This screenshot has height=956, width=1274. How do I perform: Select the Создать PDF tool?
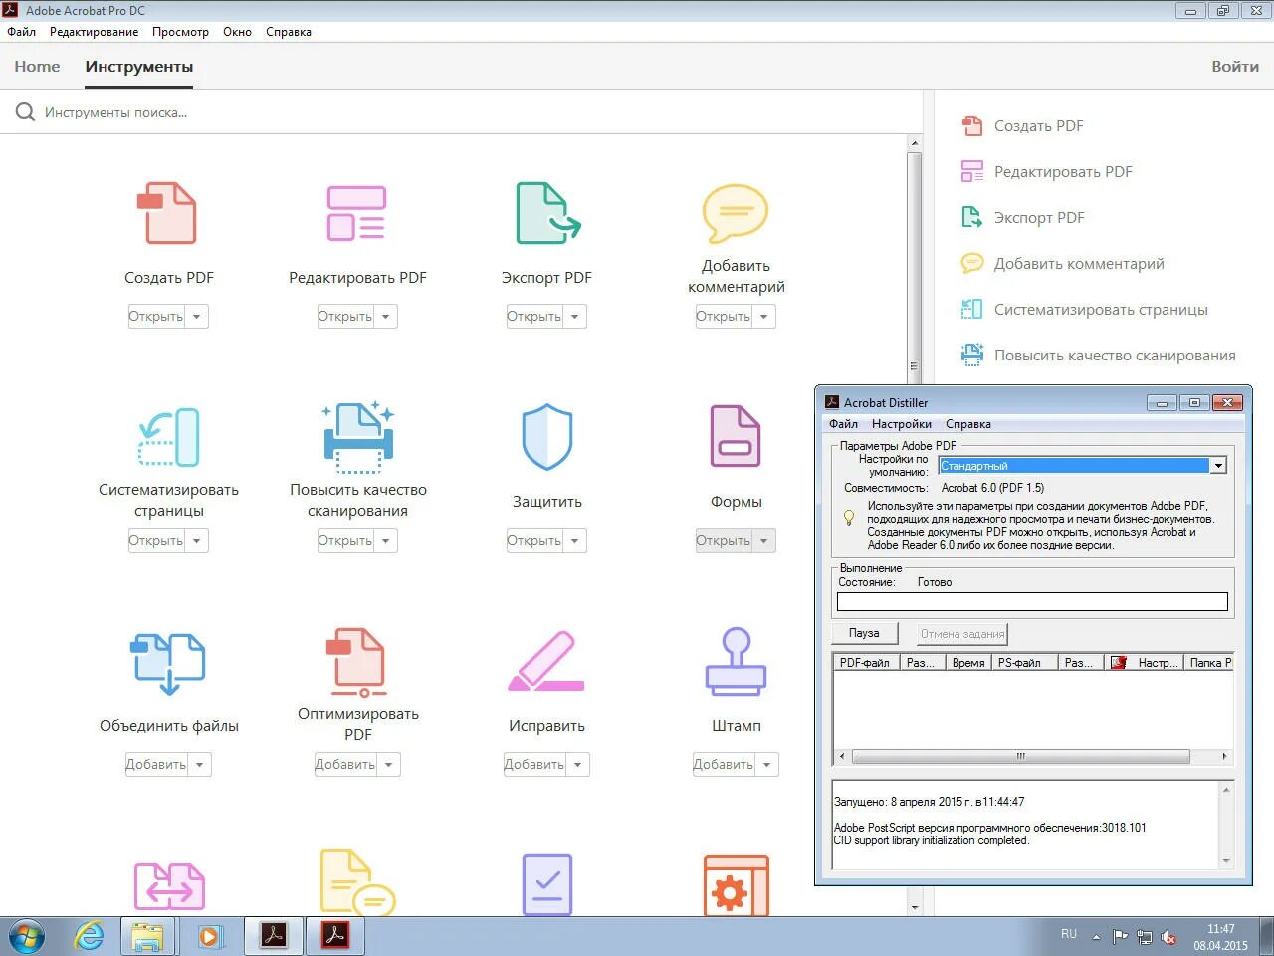[x=167, y=213]
